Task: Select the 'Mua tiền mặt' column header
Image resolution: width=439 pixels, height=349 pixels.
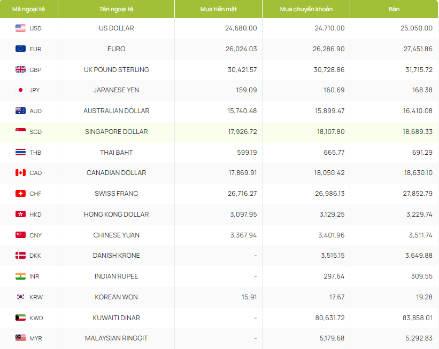Action: (218, 9)
